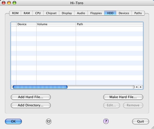
Task: Click the round drawer icon beside OK
Action: 49,121
